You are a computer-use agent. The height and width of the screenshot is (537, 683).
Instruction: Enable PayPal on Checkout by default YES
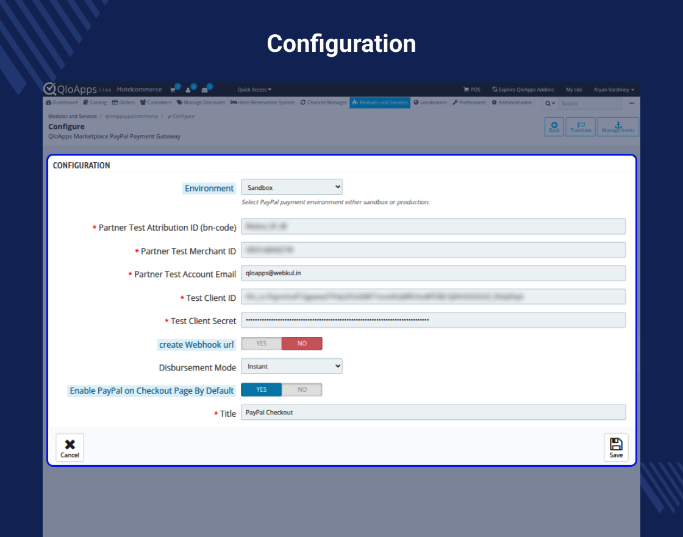(262, 390)
